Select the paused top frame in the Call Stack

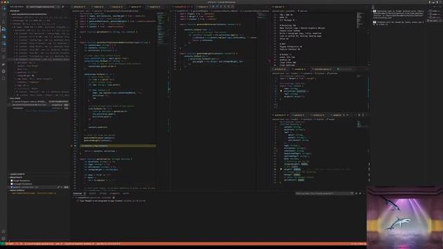[x=39, y=104]
